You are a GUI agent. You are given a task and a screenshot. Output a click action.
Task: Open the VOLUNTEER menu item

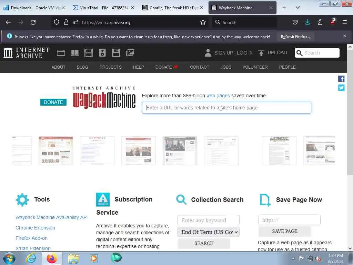coord(255,67)
